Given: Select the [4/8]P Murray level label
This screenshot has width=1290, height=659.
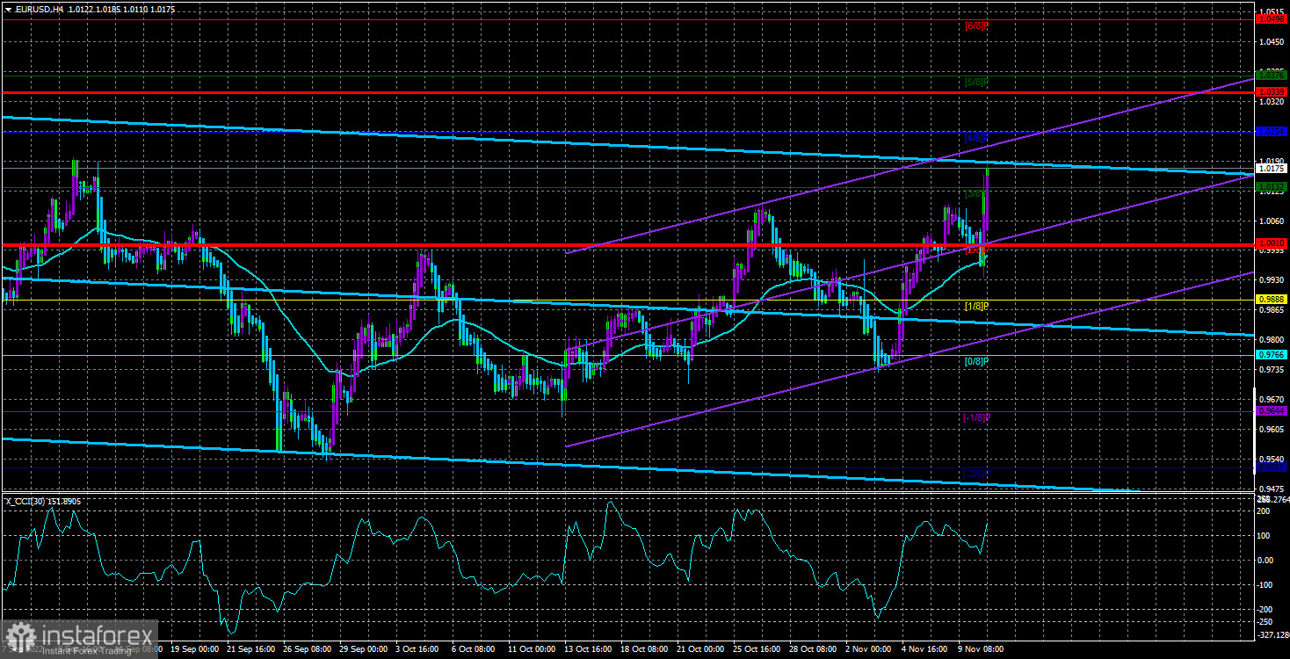Looking at the screenshot, I should point(976,138).
